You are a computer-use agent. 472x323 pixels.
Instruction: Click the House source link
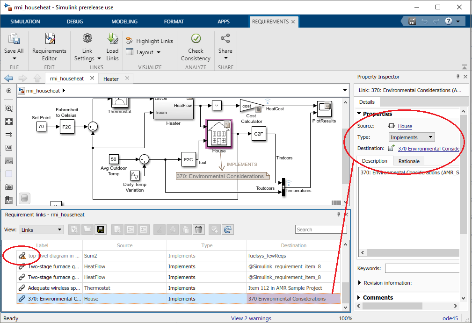point(405,126)
